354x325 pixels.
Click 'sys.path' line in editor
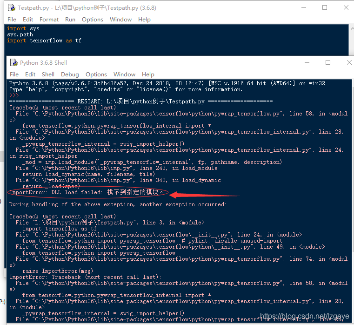(x=20, y=34)
